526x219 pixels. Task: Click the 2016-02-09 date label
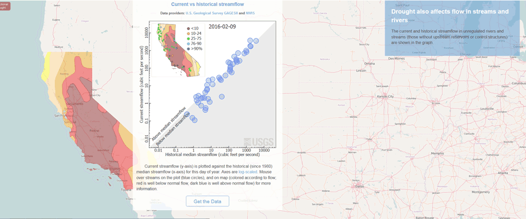coord(222,26)
